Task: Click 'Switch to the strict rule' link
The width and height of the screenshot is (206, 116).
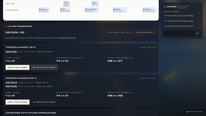Action: click(x=68, y=38)
